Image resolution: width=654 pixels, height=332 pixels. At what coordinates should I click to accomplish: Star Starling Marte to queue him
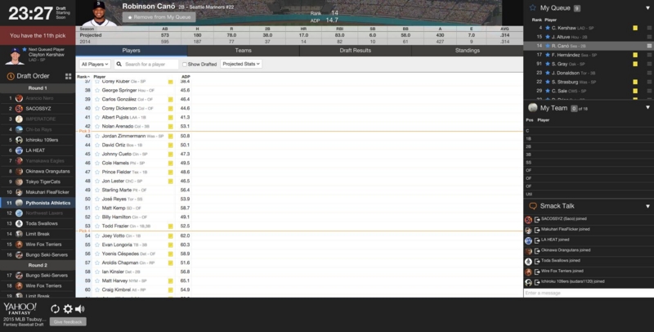pos(97,191)
